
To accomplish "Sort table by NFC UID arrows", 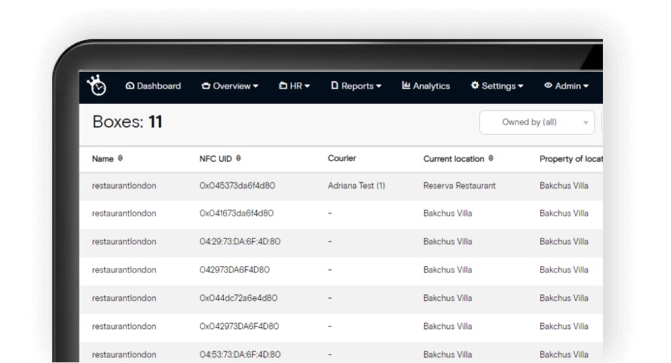I will tap(239, 159).
